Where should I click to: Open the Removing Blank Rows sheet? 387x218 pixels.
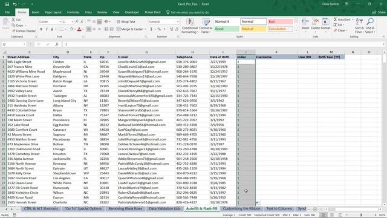pyautogui.click(x=125, y=208)
